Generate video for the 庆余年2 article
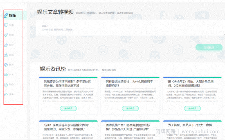Viewport: 225px width, 140px height. tap(192, 108)
